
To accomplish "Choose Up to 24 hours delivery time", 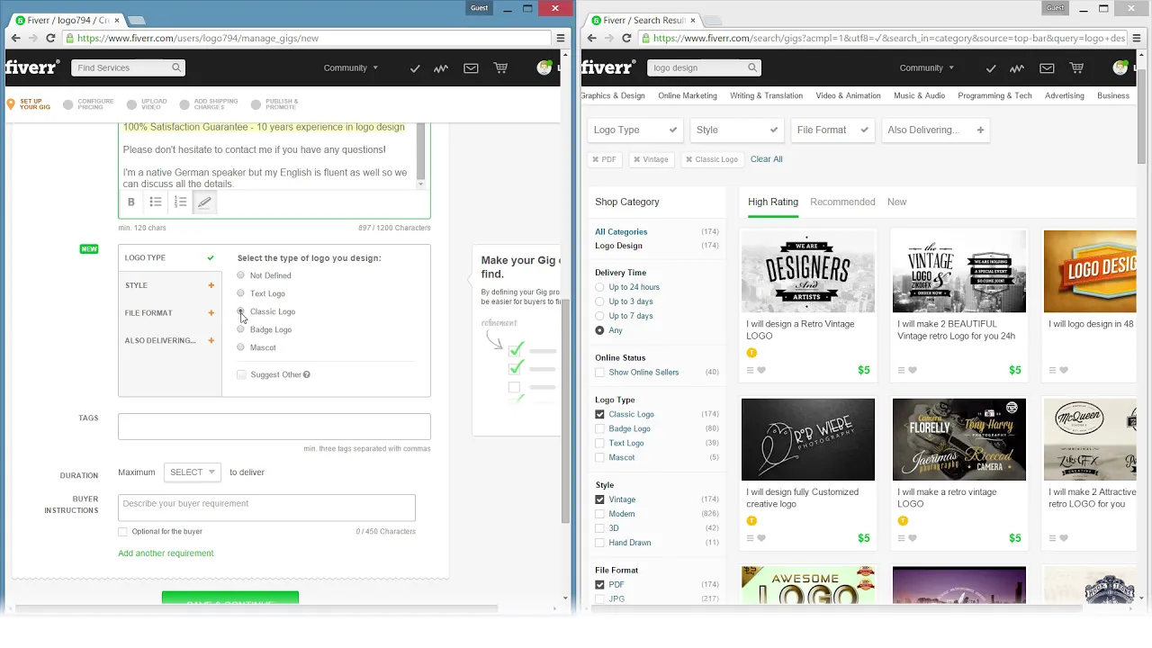I will click(599, 287).
